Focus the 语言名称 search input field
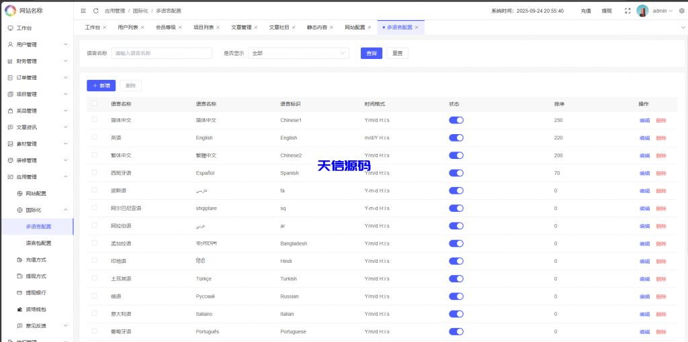The width and height of the screenshot is (688, 342). (161, 53)
